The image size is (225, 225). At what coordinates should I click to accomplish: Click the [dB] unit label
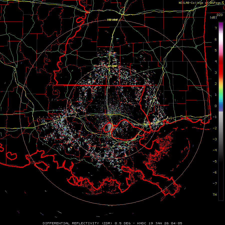[x=213, y=17]
